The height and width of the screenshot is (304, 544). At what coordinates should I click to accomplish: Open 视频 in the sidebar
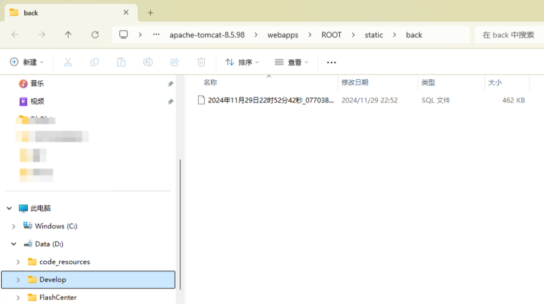(37, 101)
